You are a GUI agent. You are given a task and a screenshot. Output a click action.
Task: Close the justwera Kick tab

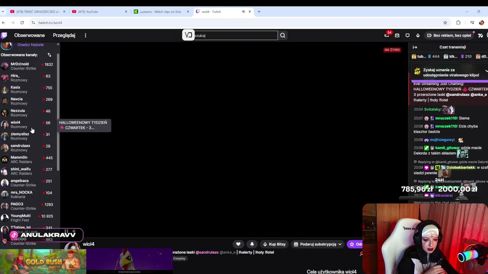188,11
